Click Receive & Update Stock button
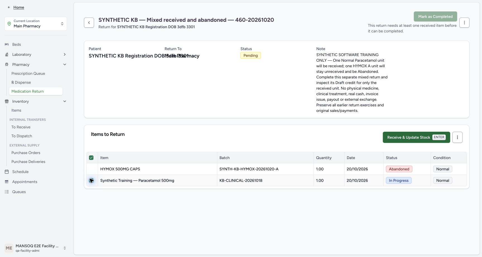Viewport: 482px width, 257px height. (x=416, y=137)
